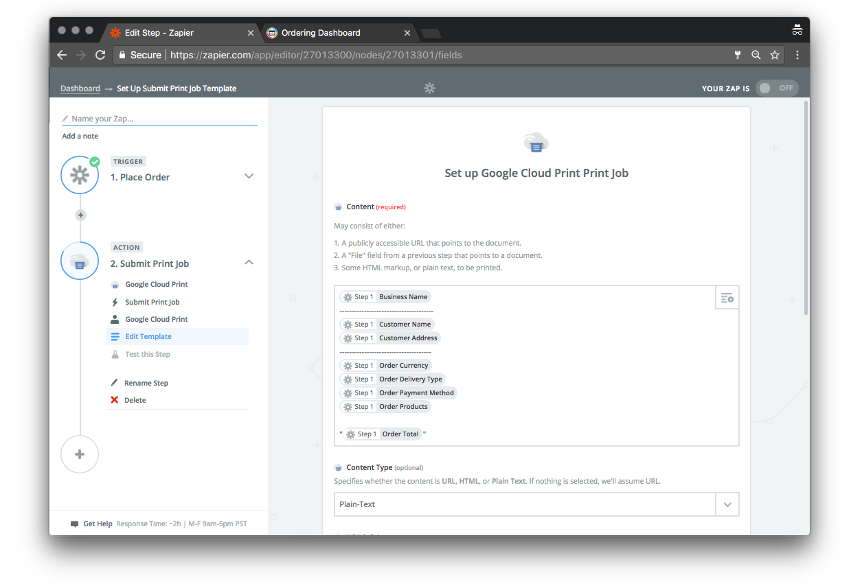The height and width of the screenshot is (588, 862).
Task: Click the pencil Rename Step icon
Action: click(115, 383)
